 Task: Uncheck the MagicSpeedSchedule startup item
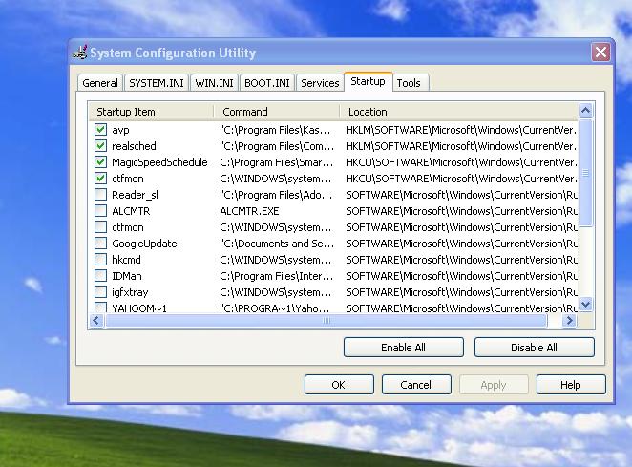pos(101,162)
